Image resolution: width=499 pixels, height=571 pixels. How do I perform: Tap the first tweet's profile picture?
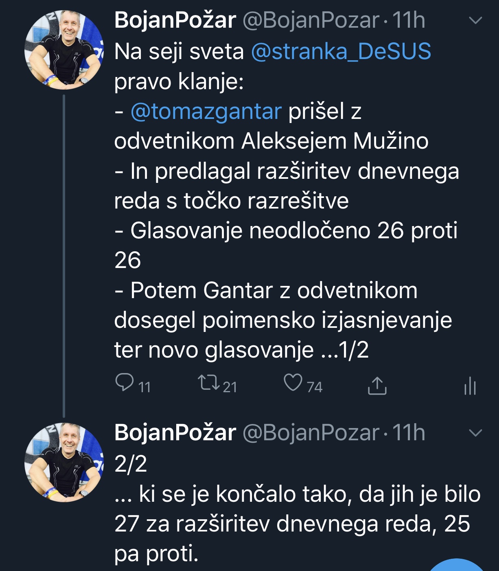click(x=64, y=50)
